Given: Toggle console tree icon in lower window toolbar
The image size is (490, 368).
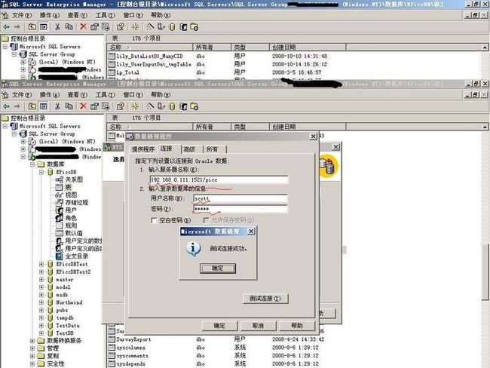Looking at the screenshot, I should 44,106.
